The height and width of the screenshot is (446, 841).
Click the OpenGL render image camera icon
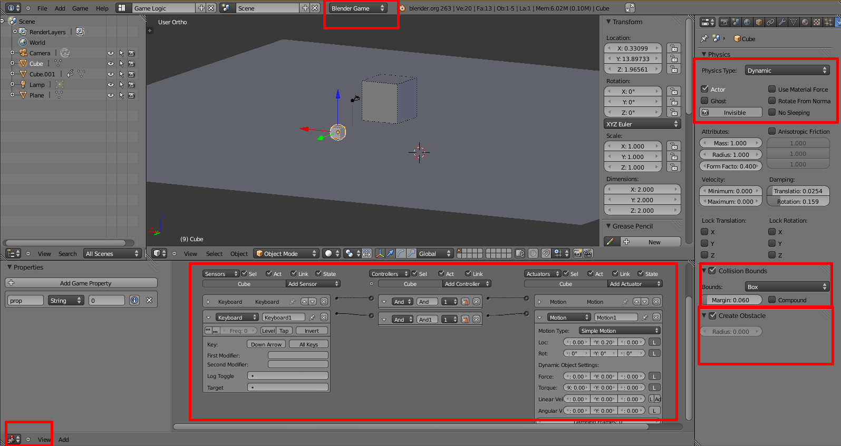click(578, 253)
